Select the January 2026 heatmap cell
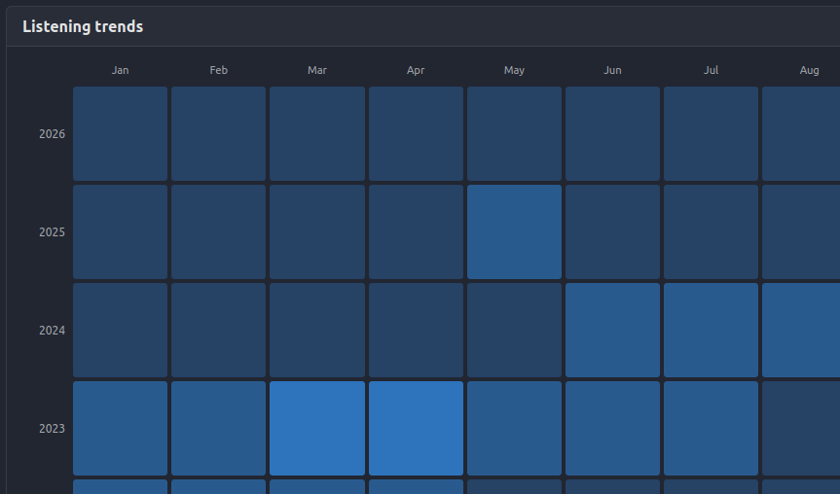 120,134
